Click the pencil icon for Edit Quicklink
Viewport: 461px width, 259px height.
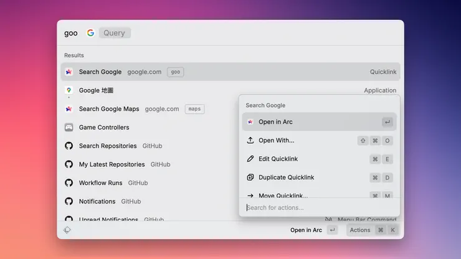coord(250,159)
